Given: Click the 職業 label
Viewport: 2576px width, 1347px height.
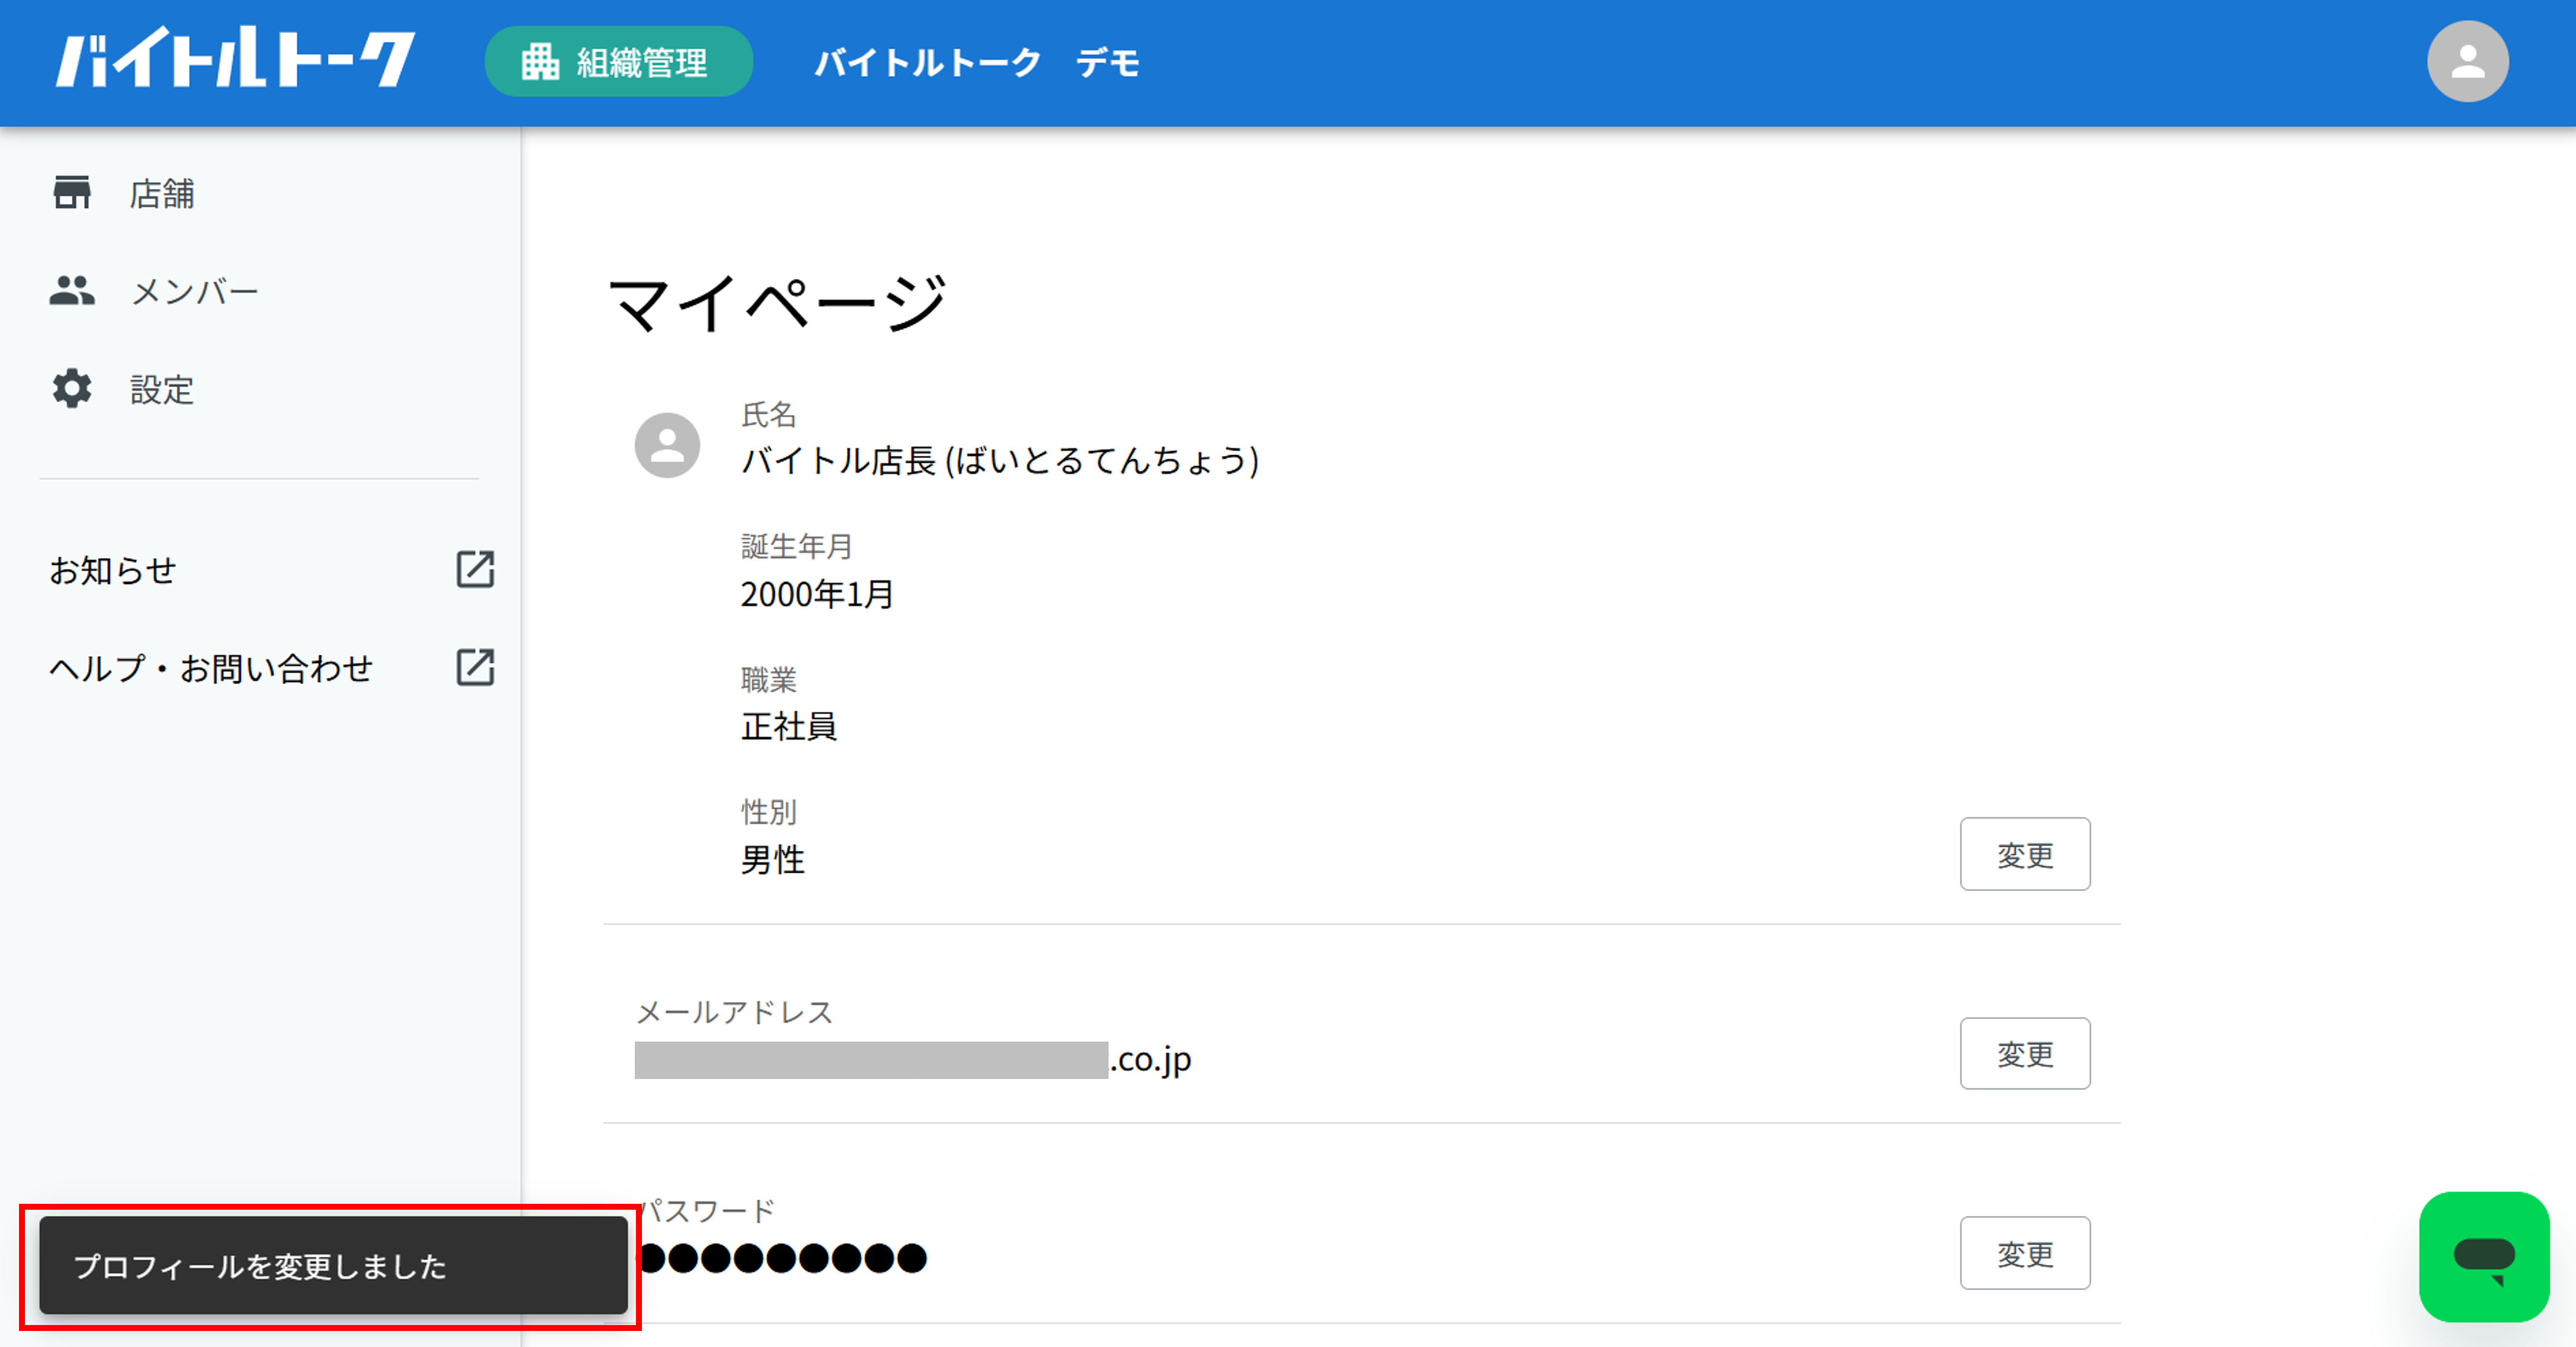Looking at the screenshot, I should coord(768,680).
